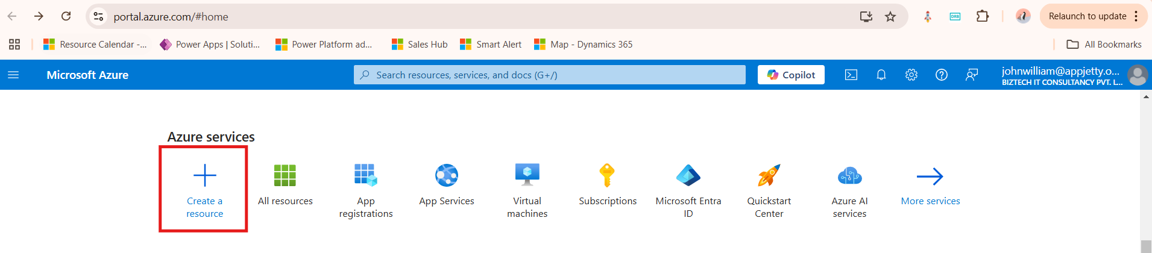
Task: Open the Help question mark icon
Action: pyautogui.click(x=942, y=75)
